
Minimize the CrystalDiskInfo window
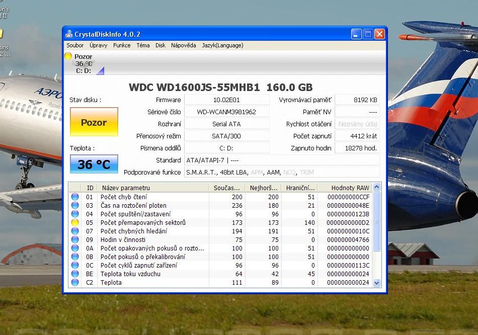356,34
